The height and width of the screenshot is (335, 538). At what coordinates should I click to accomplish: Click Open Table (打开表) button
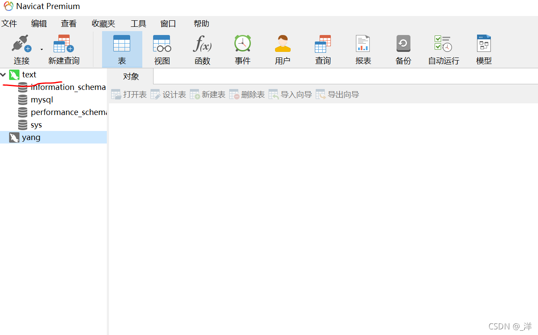pos(129,95)
